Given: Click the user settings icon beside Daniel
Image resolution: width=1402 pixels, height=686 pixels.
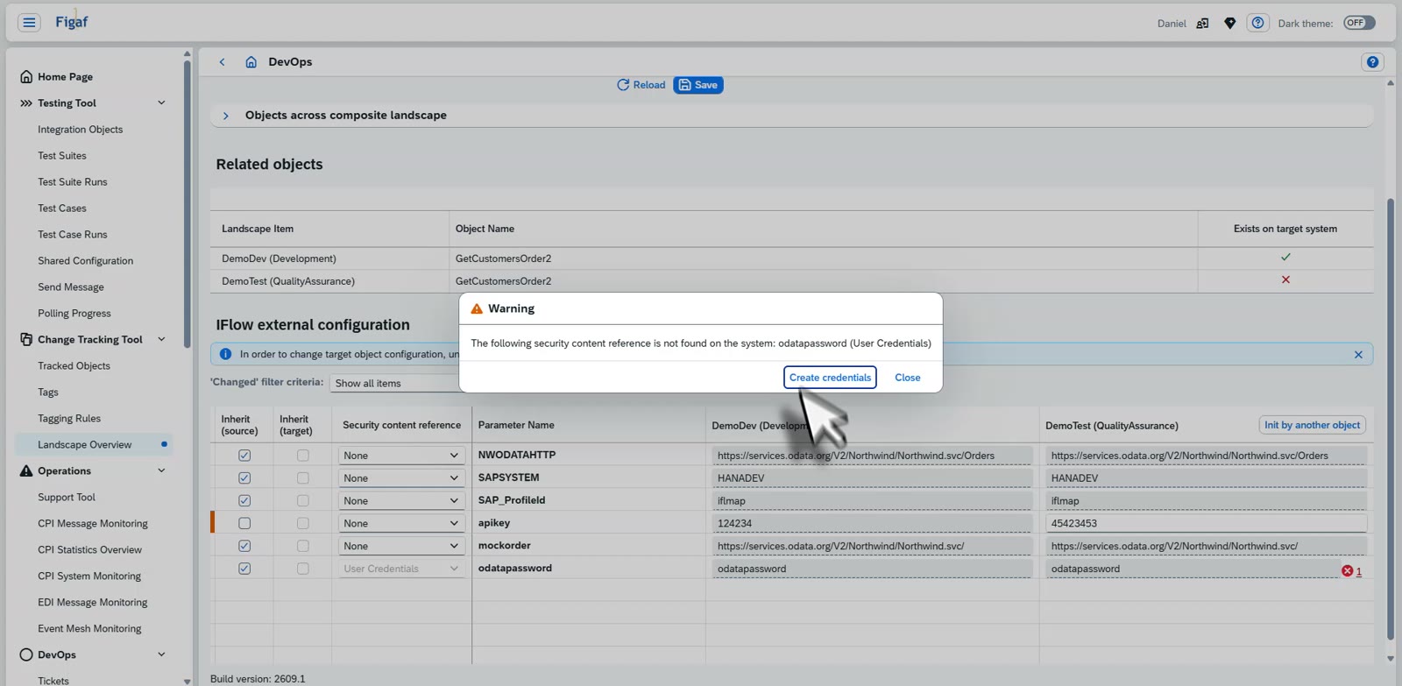Looking at the screenshot, I should click(x=1202, y=24).
